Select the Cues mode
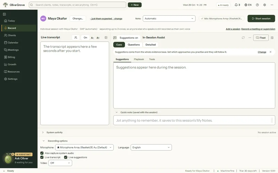This screenshot has height=173, width=278. (x=119, y=45)
